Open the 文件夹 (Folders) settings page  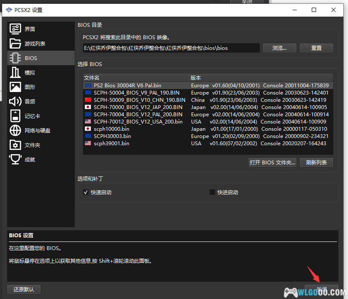point(32,145)
